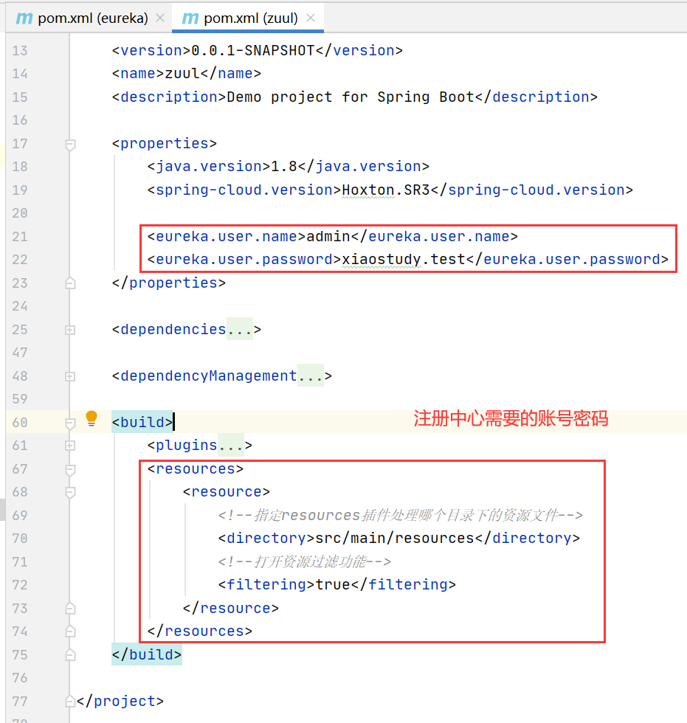The height and width of the screenshot is (723, 687).
Task: Click the opening build tag
Action: [x=142, y=422]
